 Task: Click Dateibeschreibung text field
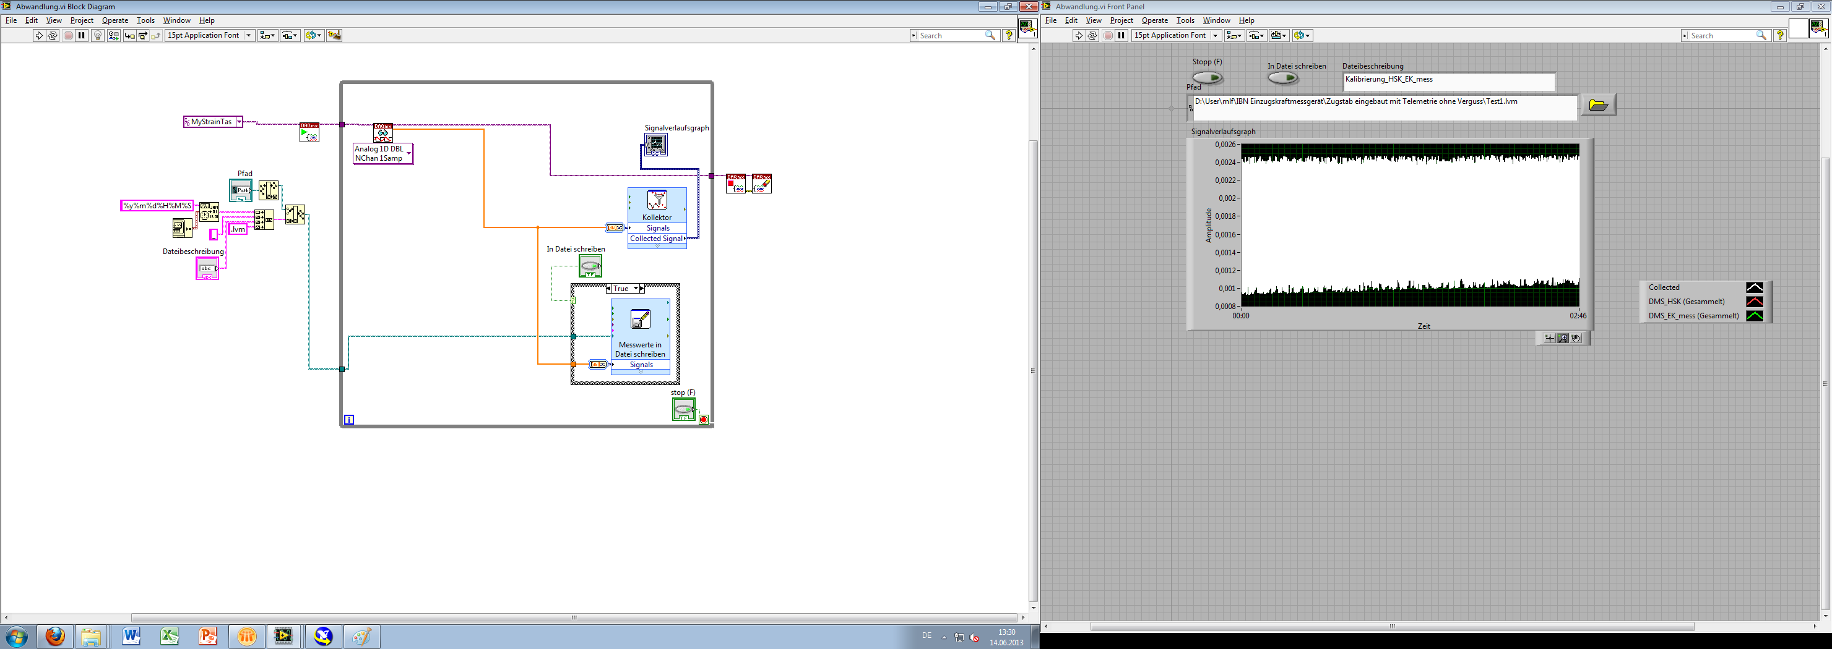tap(1449, 82)
